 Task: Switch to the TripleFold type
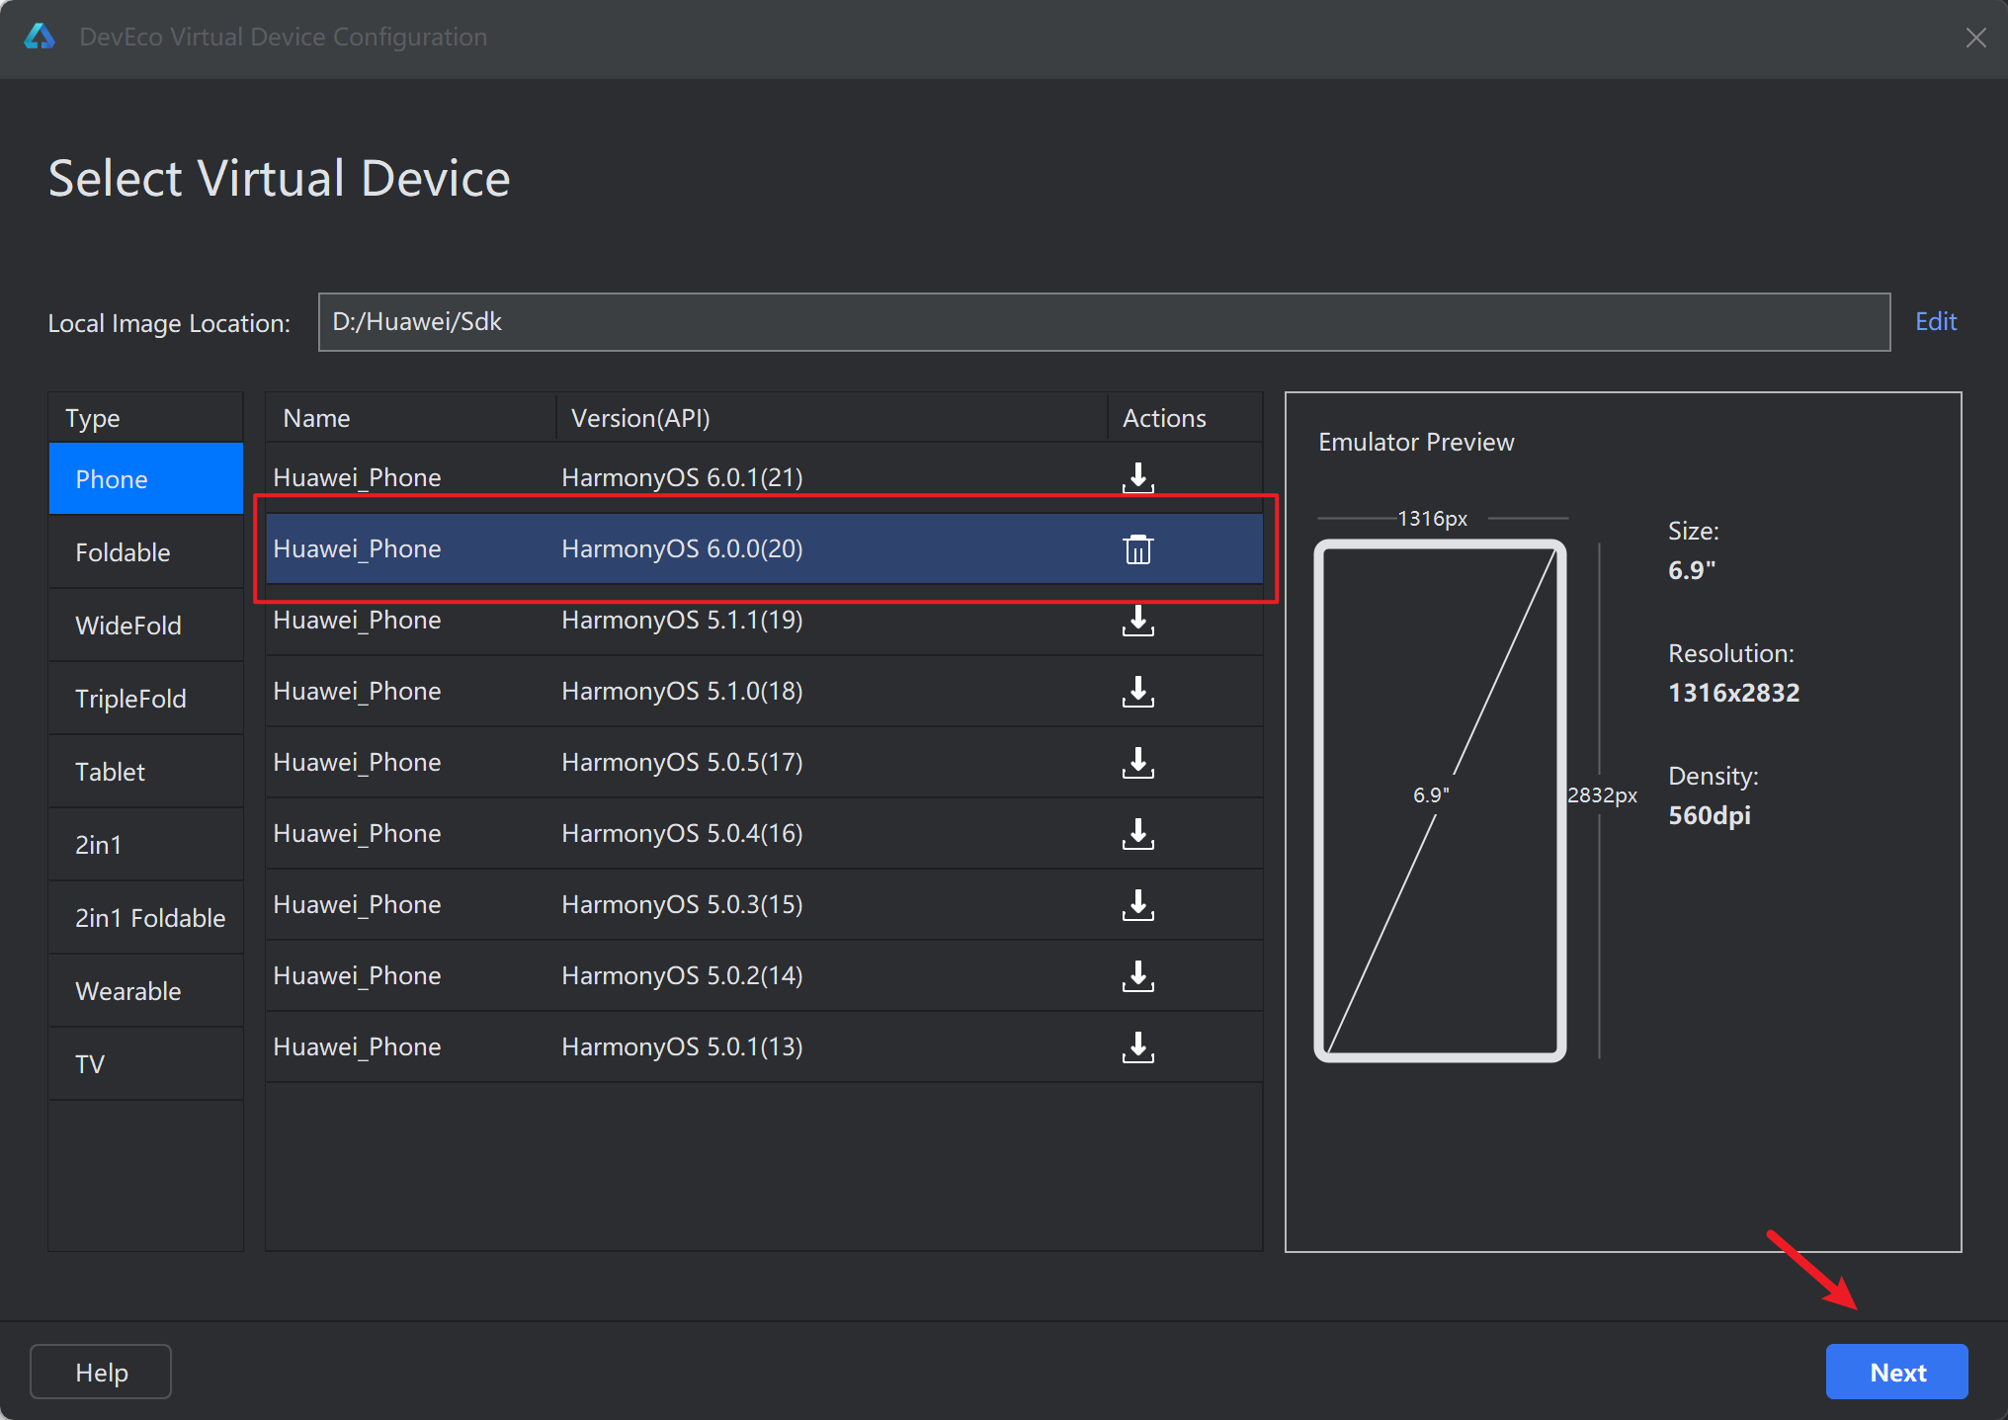tap(130, 699)
